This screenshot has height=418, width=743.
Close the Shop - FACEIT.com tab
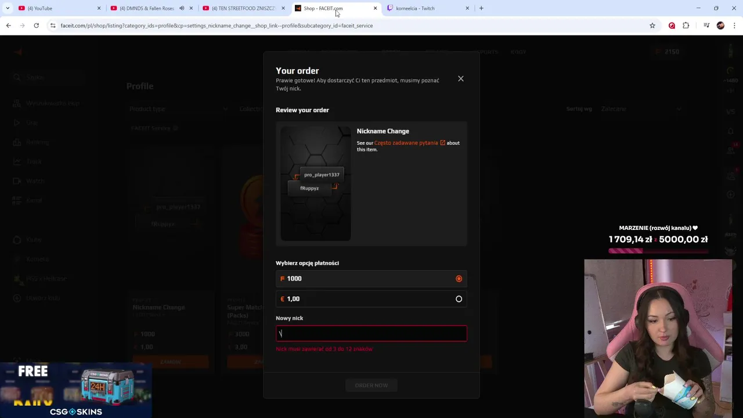pyautogui.click(x=375, y=8)
